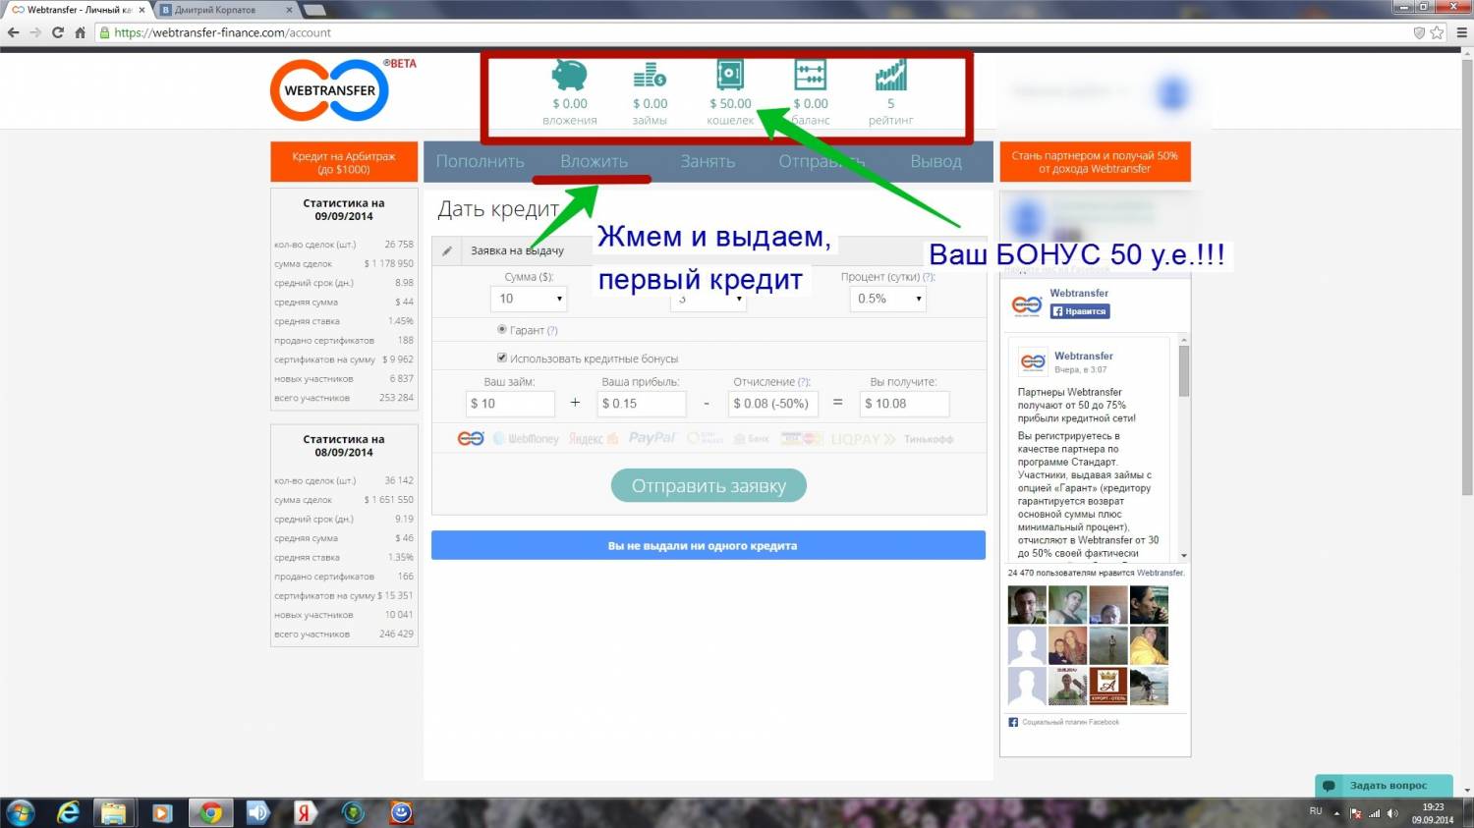1474x828 pixels.
Task: Open the Windows Start button
Action: (x=20, y=813)
